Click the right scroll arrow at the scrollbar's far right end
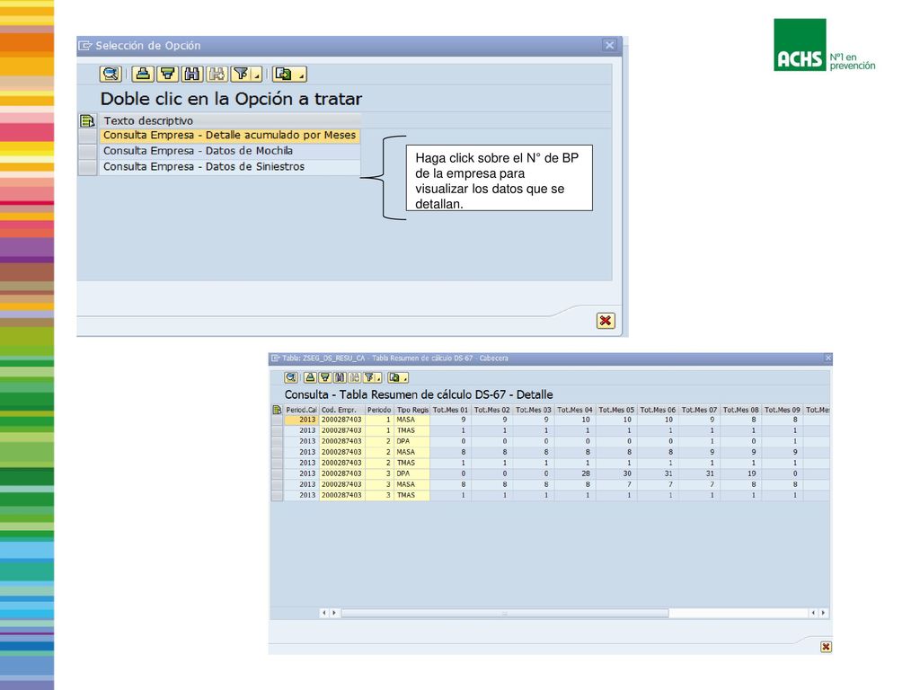The image size is (920, 690). point(823,613)
